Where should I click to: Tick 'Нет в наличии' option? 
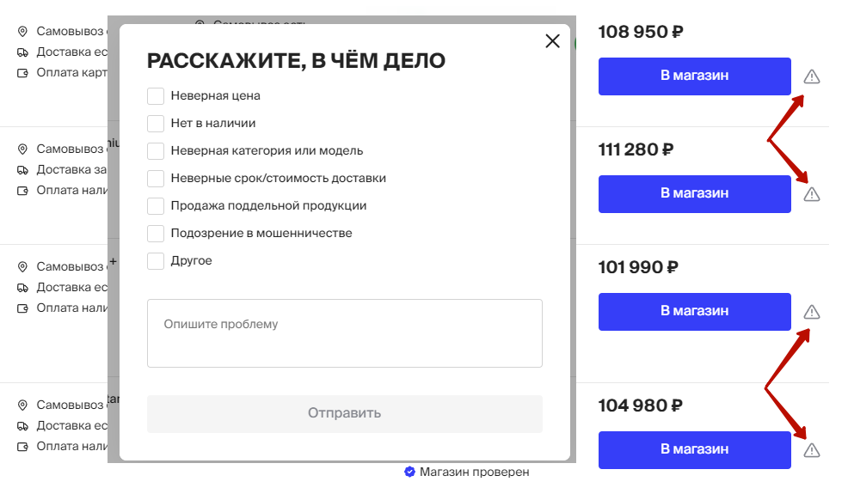point(156,124)
